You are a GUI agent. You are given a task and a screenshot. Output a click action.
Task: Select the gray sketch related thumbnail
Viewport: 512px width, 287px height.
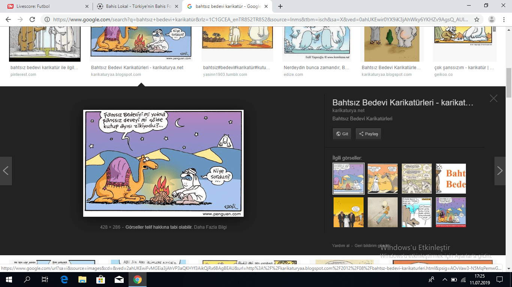383,212
